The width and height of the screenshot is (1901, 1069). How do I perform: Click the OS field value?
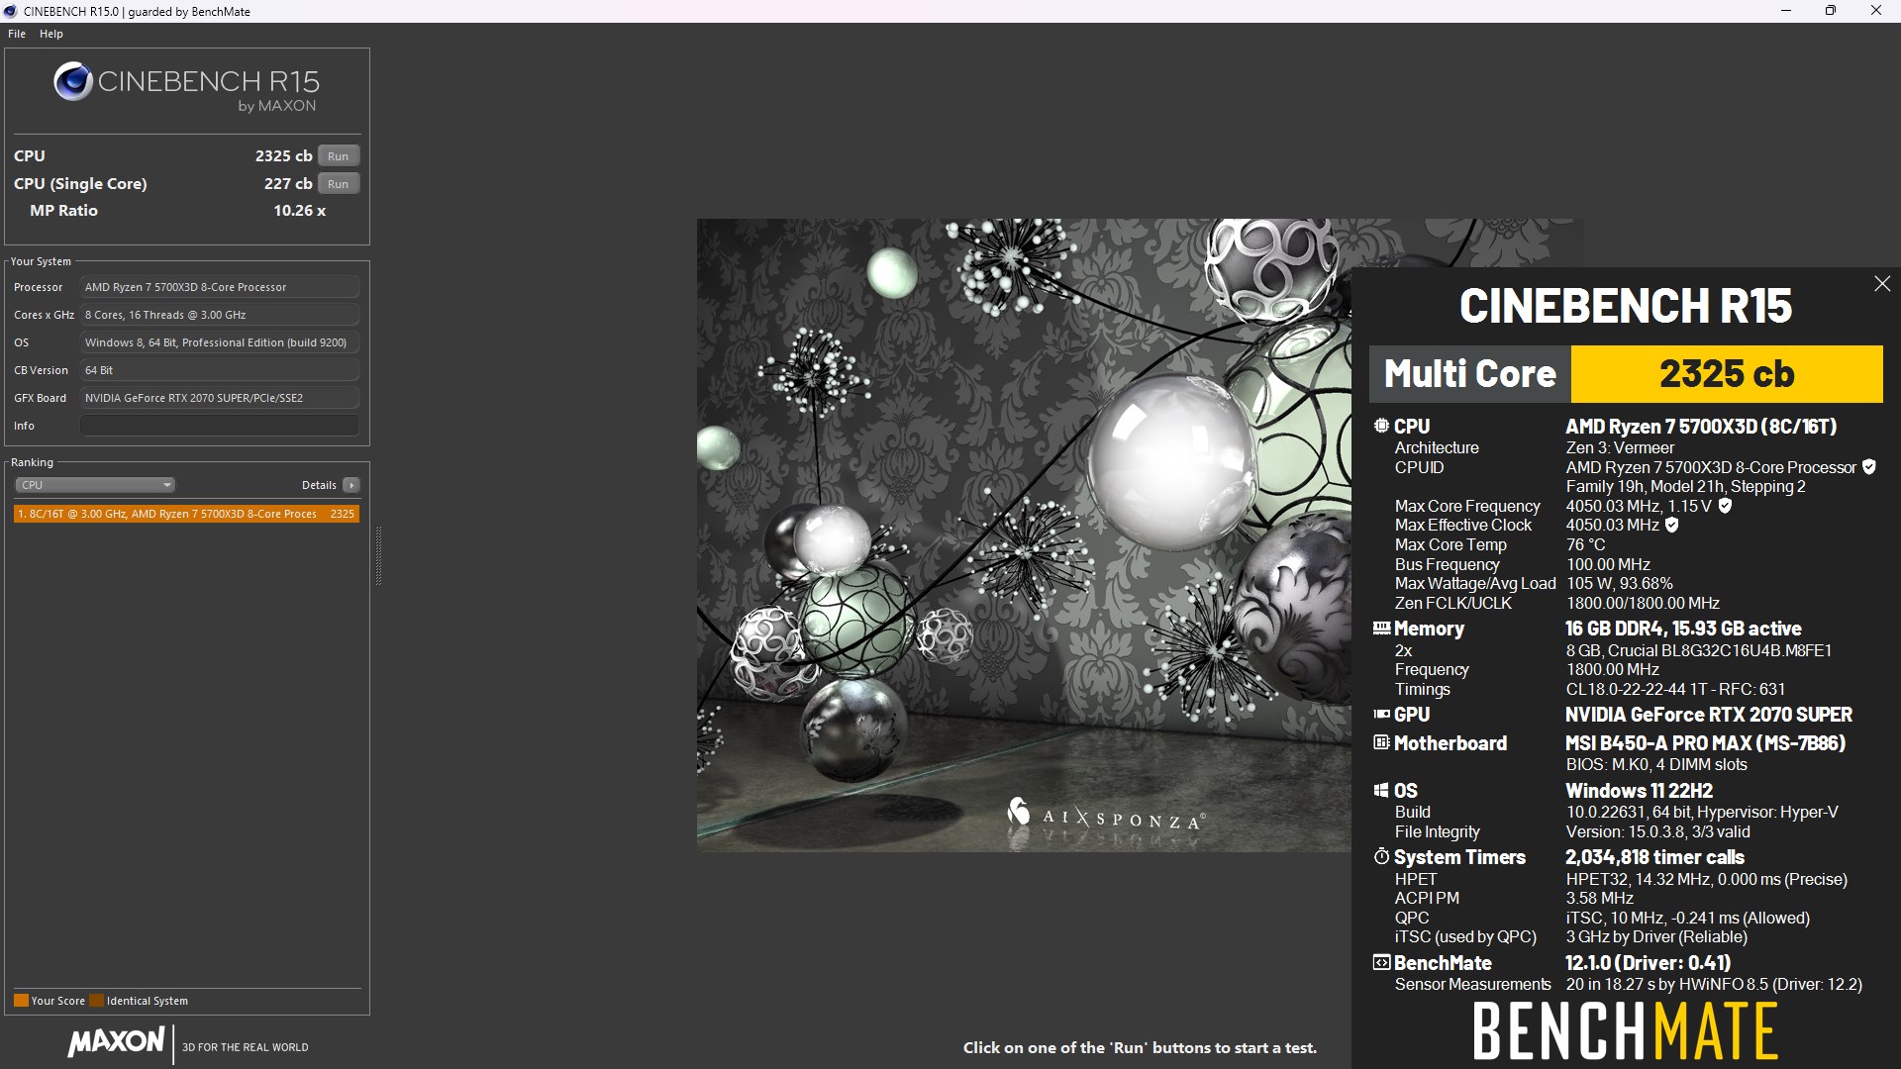220,342
